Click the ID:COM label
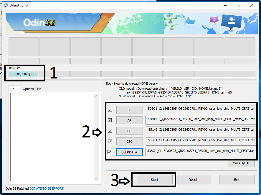 tap(14, 68)
